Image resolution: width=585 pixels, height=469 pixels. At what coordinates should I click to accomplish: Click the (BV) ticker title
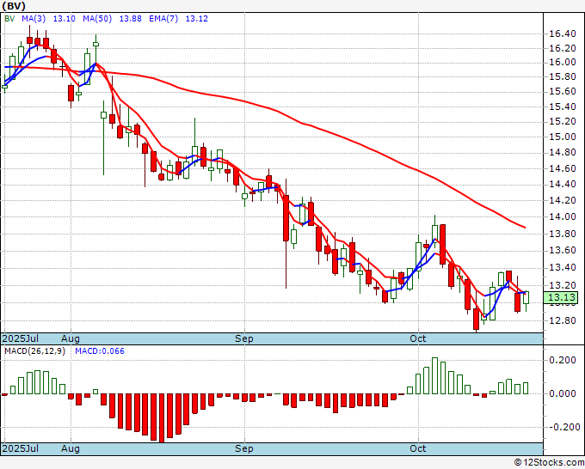pos(14,6)
